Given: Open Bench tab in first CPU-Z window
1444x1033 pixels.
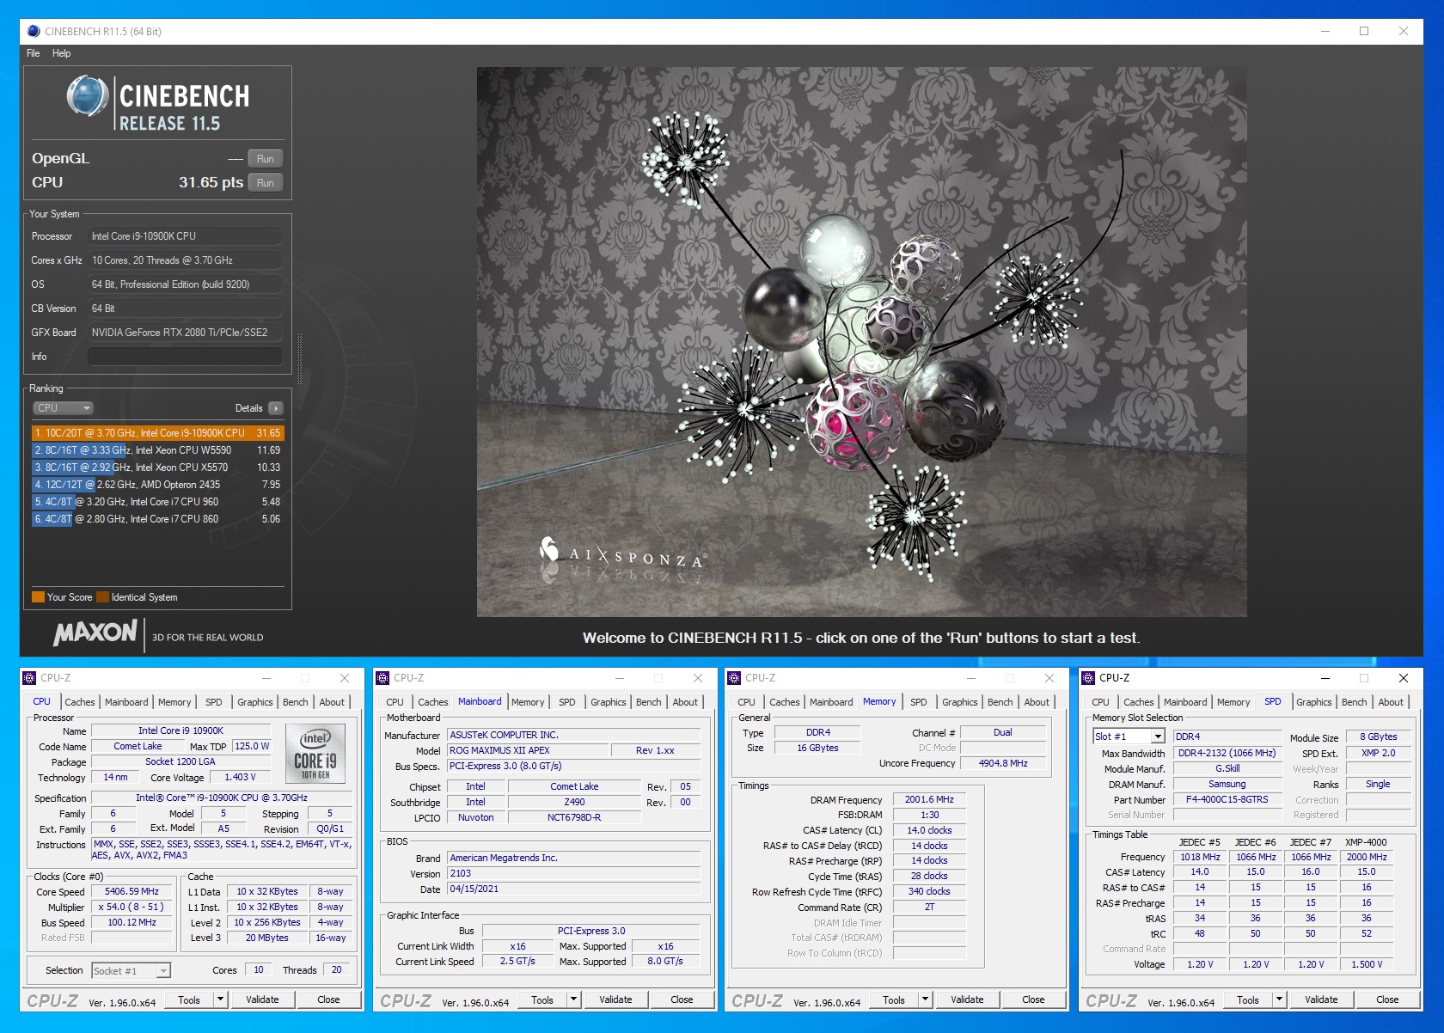Looking at the screenshot, I should (296, 702).
